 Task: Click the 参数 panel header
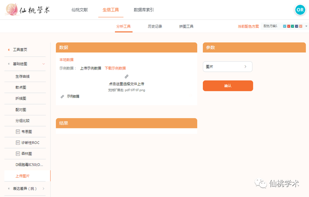point(254,47)
